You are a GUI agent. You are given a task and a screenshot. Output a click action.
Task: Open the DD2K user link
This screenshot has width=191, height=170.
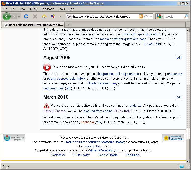point(119,111)
